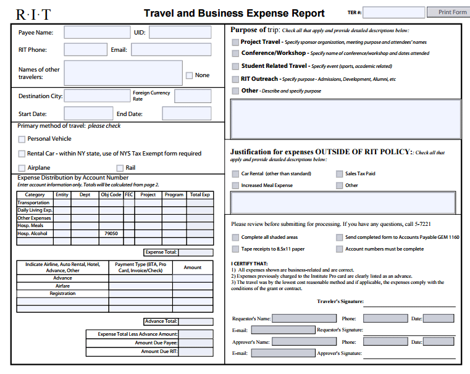470x374 pixels.
Task: Click the Requestor's E-mail field
Action: [x=283, y=330]
